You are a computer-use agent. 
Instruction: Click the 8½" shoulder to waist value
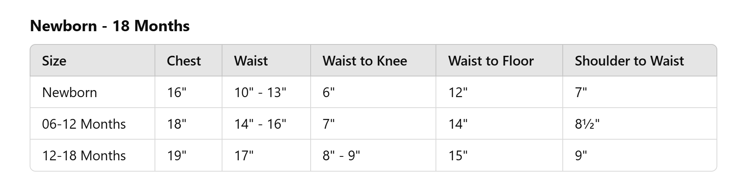pos(587,124)
